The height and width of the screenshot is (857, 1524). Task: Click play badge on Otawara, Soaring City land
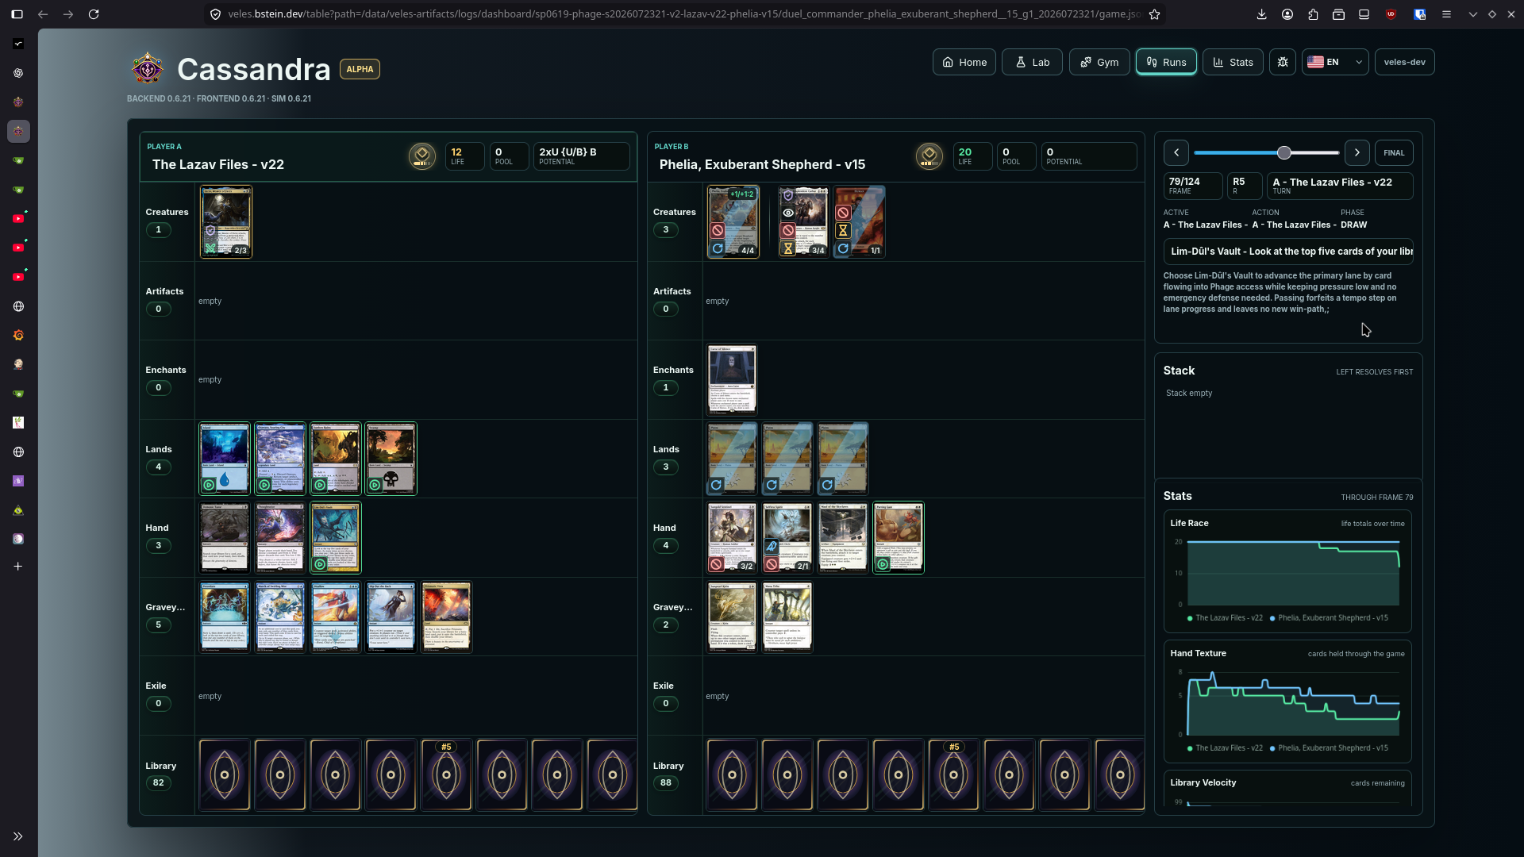click(x=264, y=485)
